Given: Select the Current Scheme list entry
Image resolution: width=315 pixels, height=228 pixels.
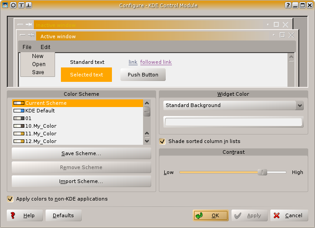Looking at the screenshot, I should point(78,103).
